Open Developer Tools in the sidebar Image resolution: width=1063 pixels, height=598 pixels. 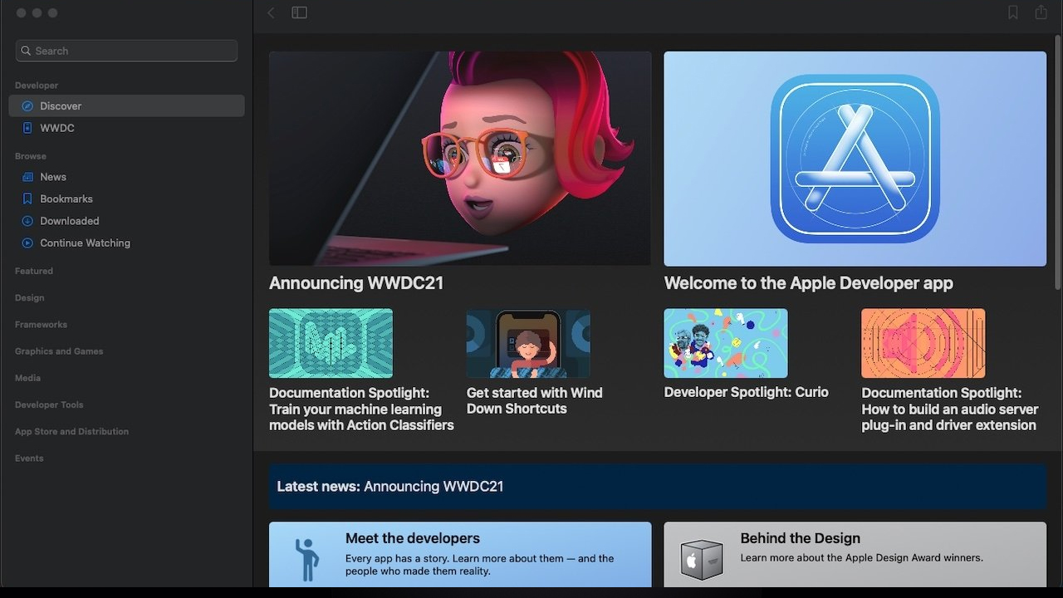[50, 404]
